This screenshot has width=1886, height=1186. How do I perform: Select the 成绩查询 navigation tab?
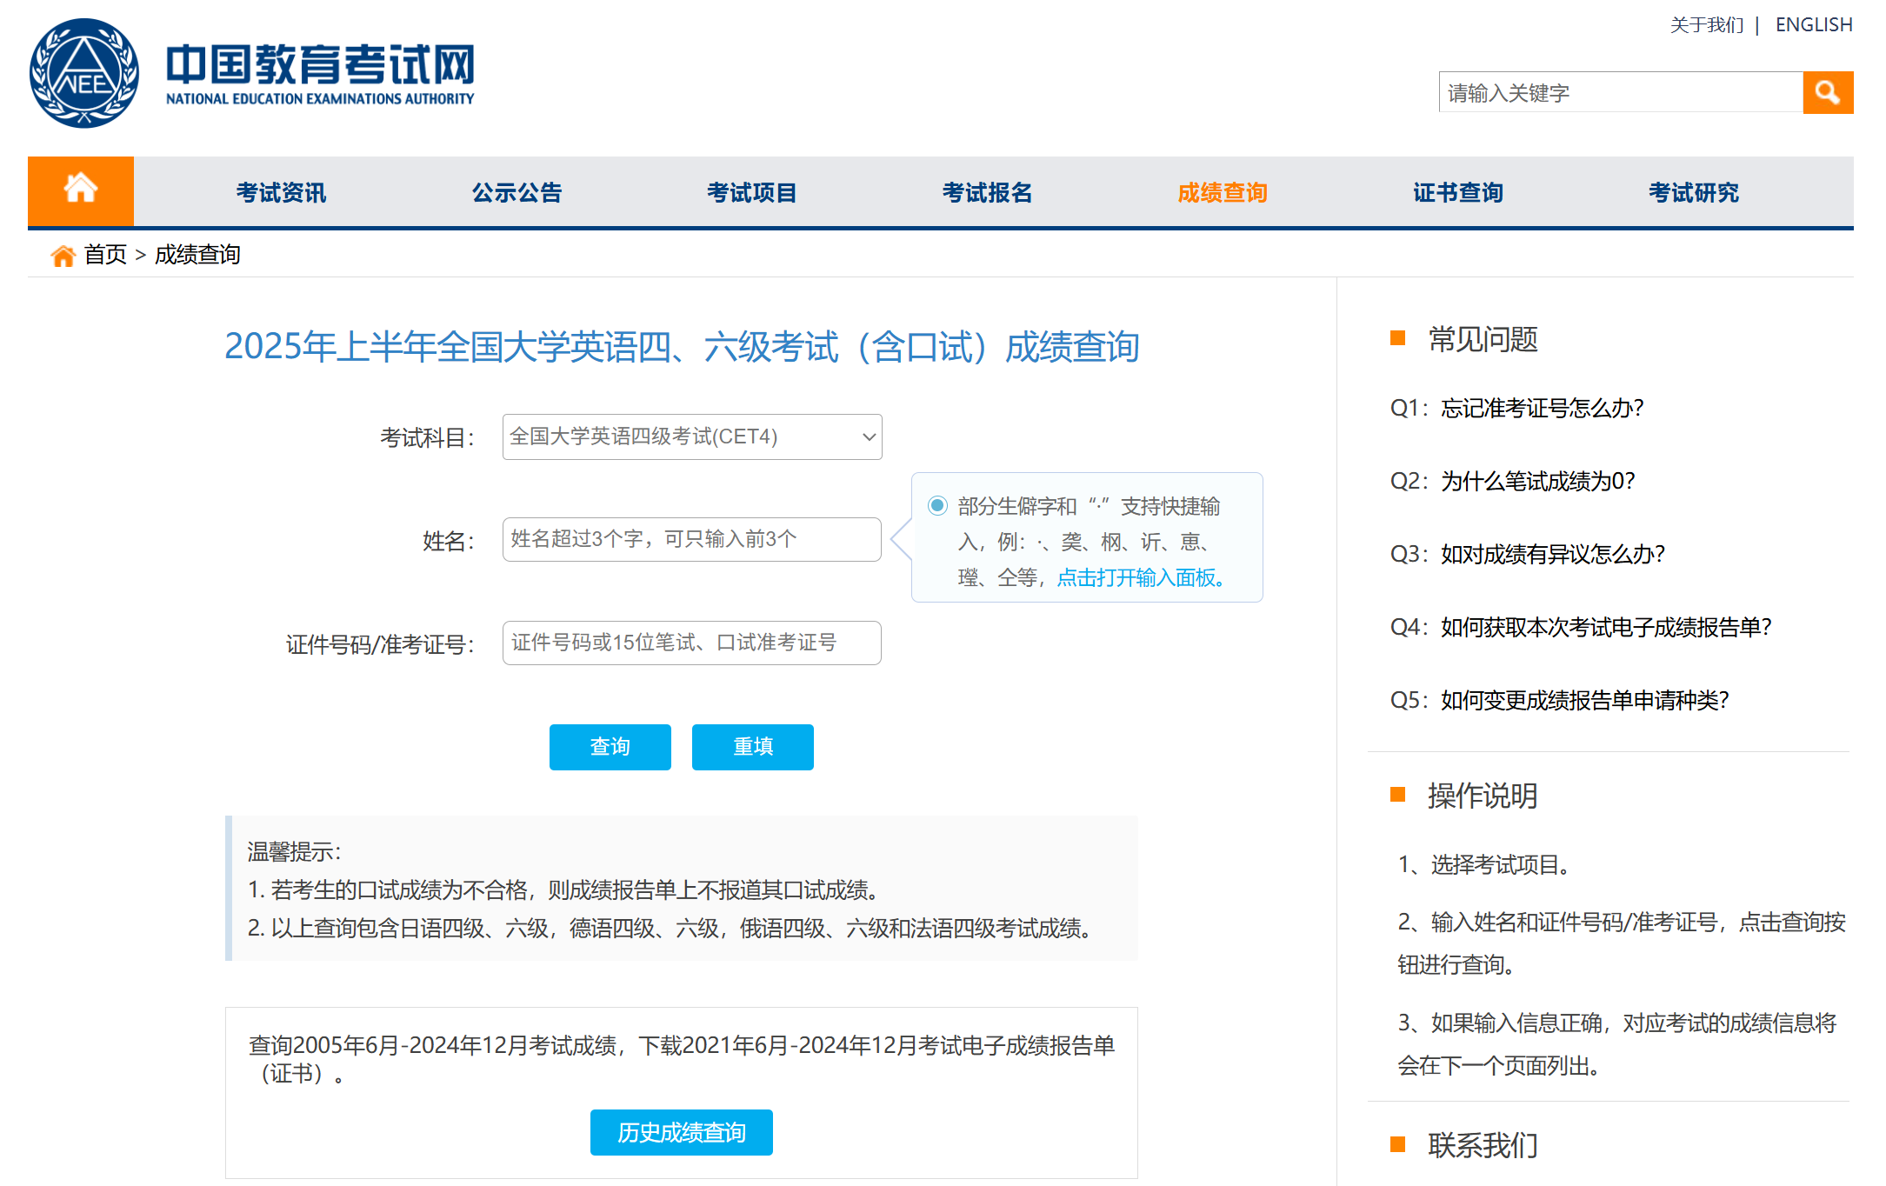[x=1223, y=192]
